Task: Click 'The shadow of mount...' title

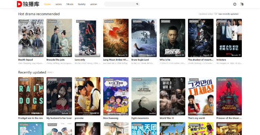Action: point(201,60)
